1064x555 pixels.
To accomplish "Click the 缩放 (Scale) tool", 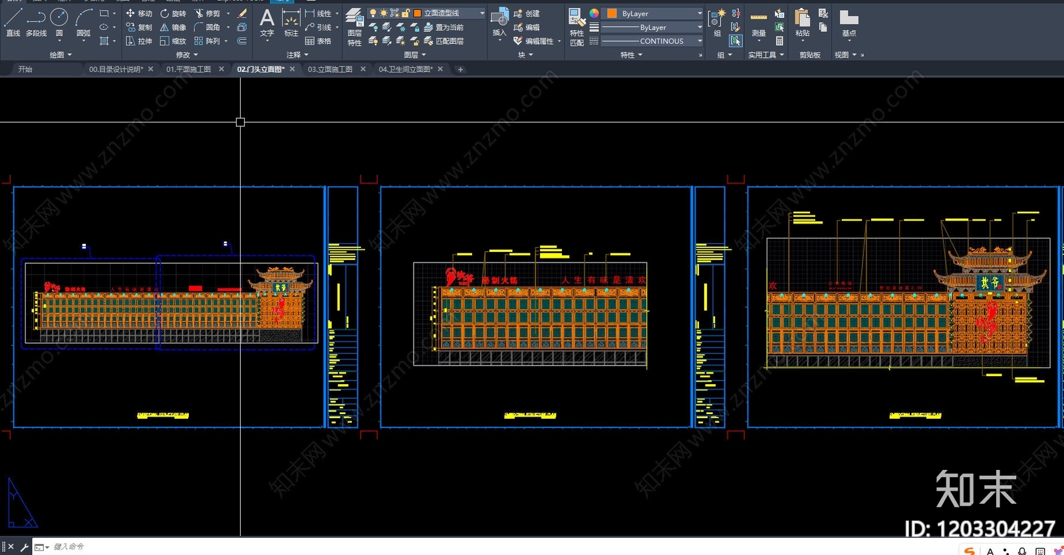I will (x=173, y=41).
